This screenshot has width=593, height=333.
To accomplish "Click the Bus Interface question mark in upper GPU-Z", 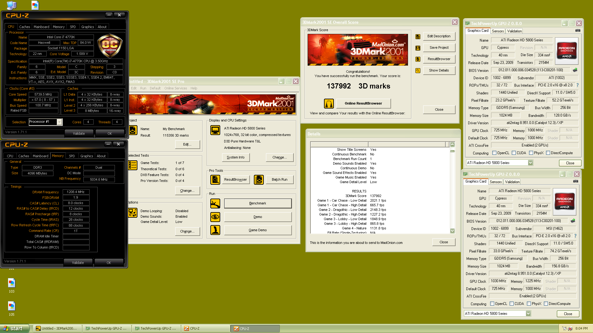I will click(x=578, y=85).
